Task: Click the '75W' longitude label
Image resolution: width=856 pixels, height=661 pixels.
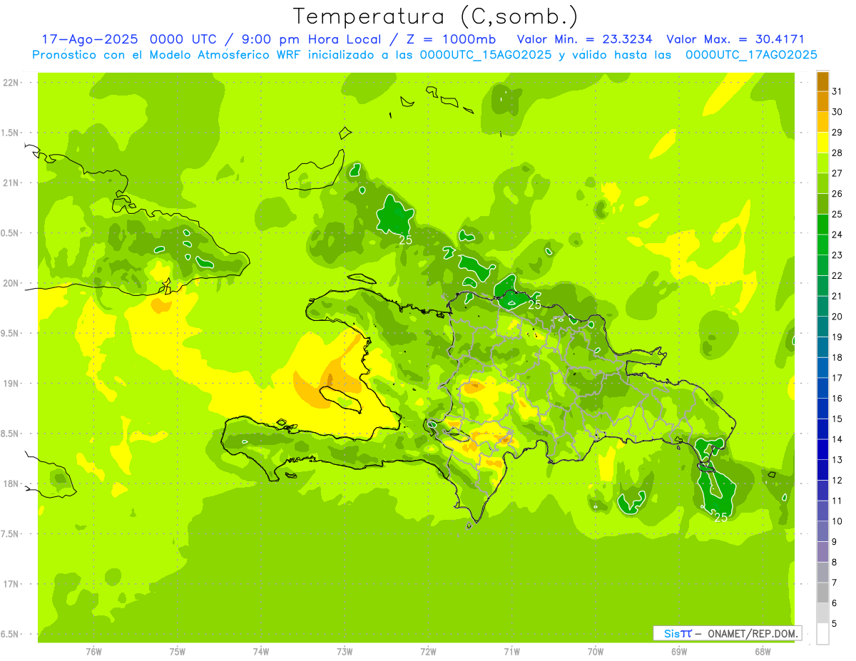Action: point(177,651)
